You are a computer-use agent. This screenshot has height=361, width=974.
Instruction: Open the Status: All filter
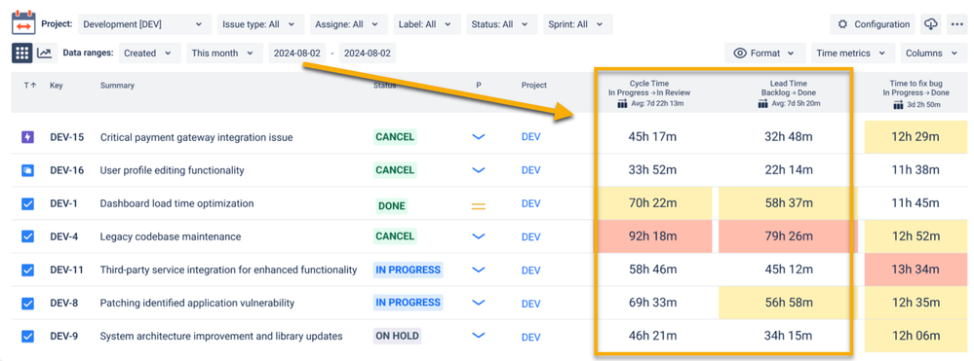[x=502, y=24]
